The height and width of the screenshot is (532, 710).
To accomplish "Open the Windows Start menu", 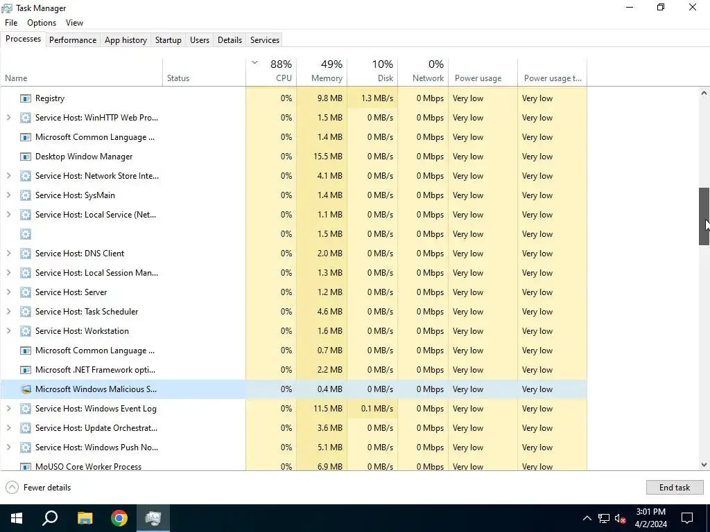I will [x=17, y=518].
